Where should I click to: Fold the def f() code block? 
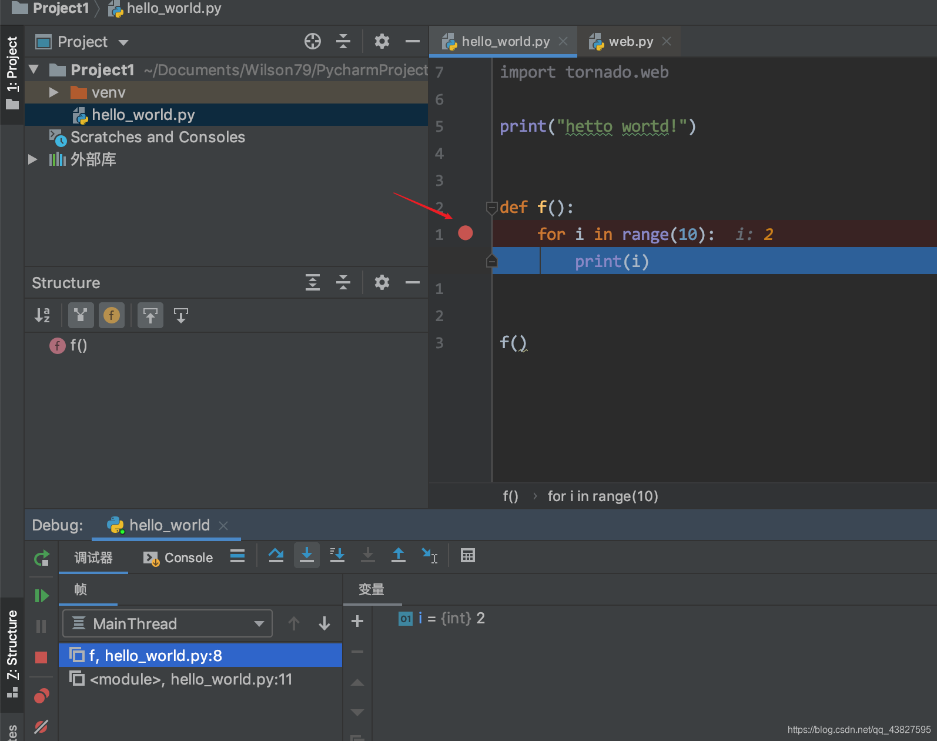click(x=492, y=207)
